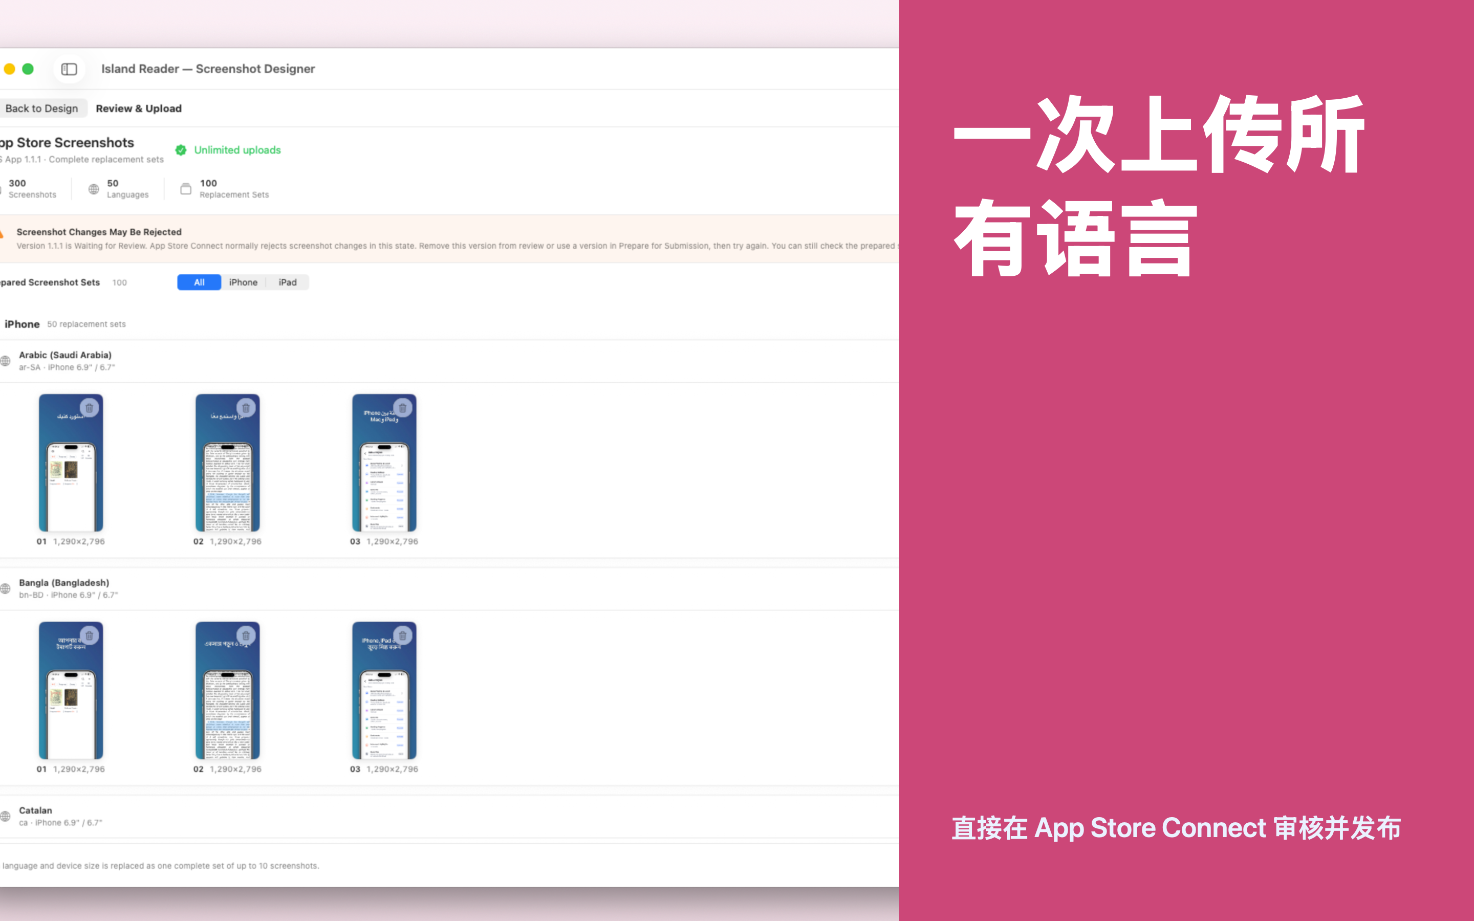Delete Bangla screenshot 02 via trash icon
1474x921 pixels.
point(246,636)
